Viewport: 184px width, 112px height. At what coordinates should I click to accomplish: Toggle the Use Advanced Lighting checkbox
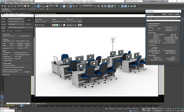coord(3,65)
